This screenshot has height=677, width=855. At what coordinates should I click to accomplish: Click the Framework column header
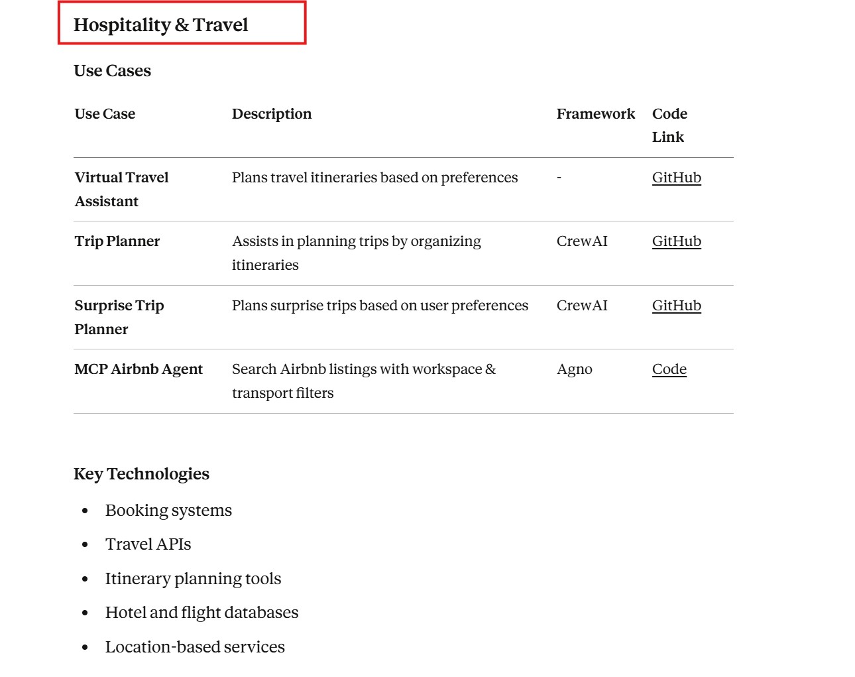pyautogui.click(x=595, y=114)
